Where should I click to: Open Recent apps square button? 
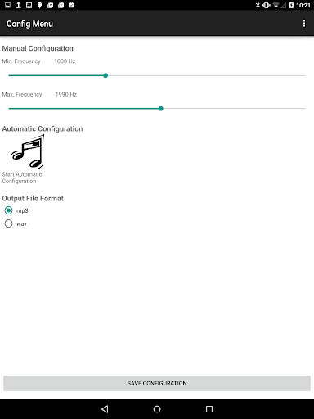click(x=209, y=409)
